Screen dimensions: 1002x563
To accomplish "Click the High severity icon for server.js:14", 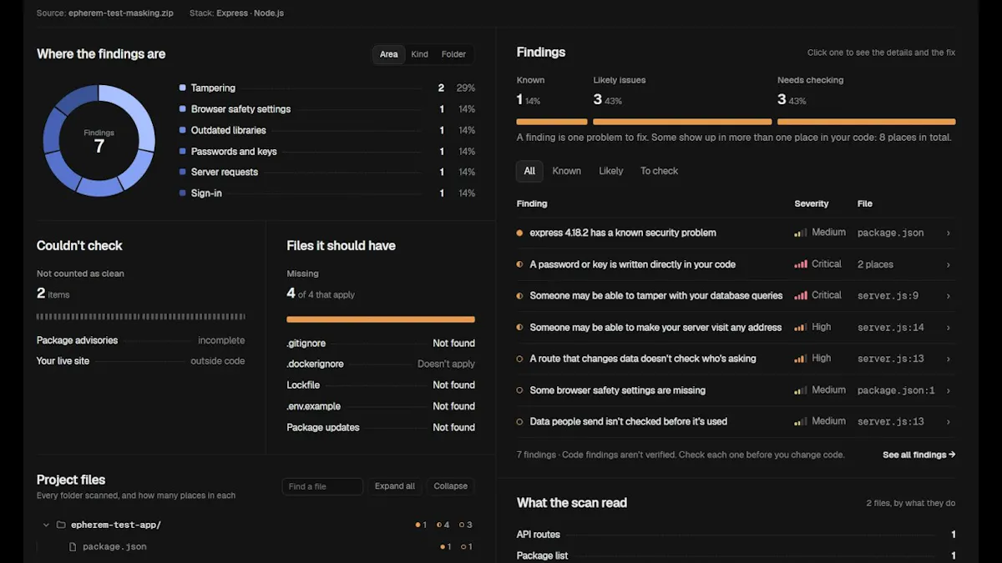I will pos(801,327).
